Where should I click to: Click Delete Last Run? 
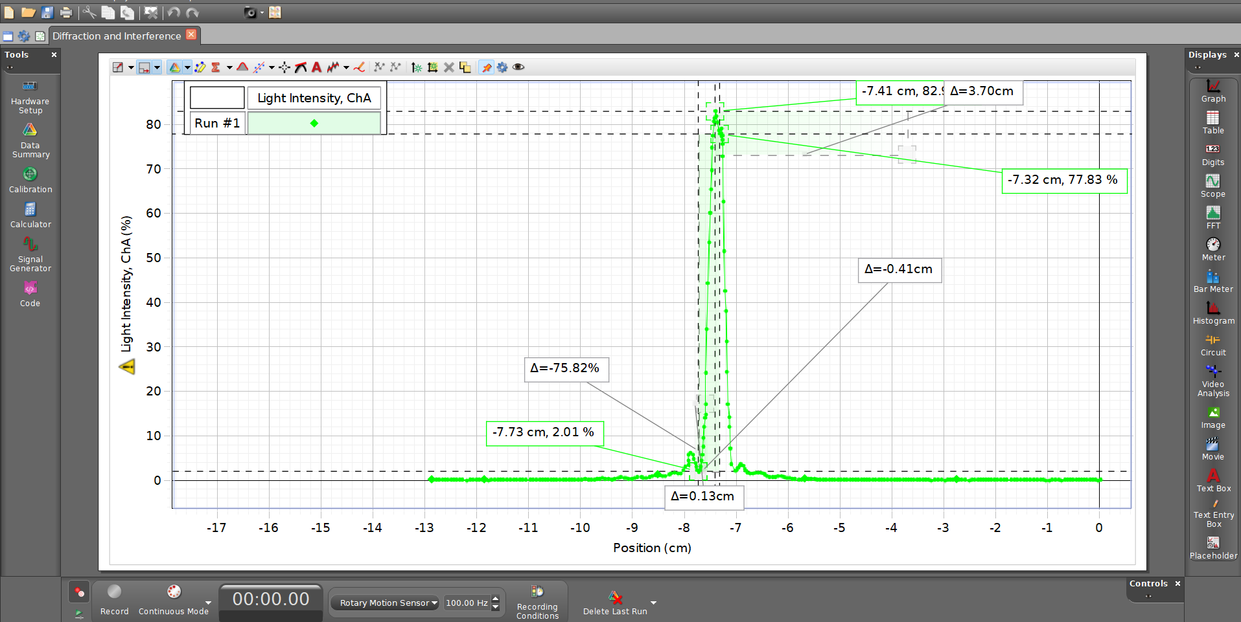pyautogui.click(x=615, y=603)
